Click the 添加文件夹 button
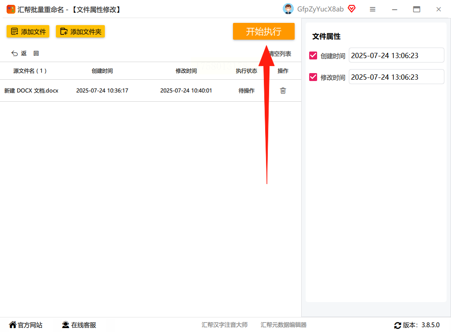The height and width of the screenshot is (332, 451). (x=80, y=32)
